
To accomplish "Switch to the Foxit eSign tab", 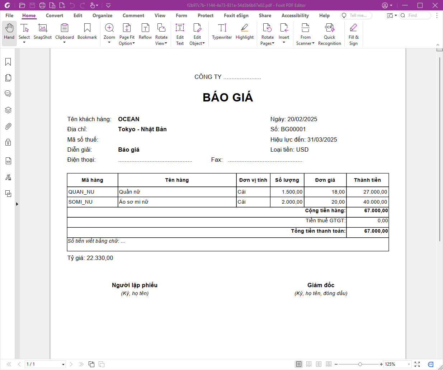I will tap(236, 15).
